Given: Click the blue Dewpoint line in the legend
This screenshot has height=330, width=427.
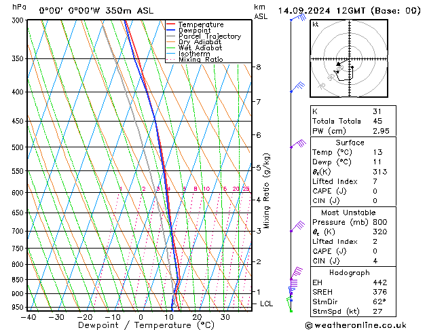Looking at the screenshot, I should coord(170,30).
